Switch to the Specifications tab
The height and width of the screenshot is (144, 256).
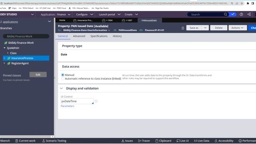coord(99,36)
